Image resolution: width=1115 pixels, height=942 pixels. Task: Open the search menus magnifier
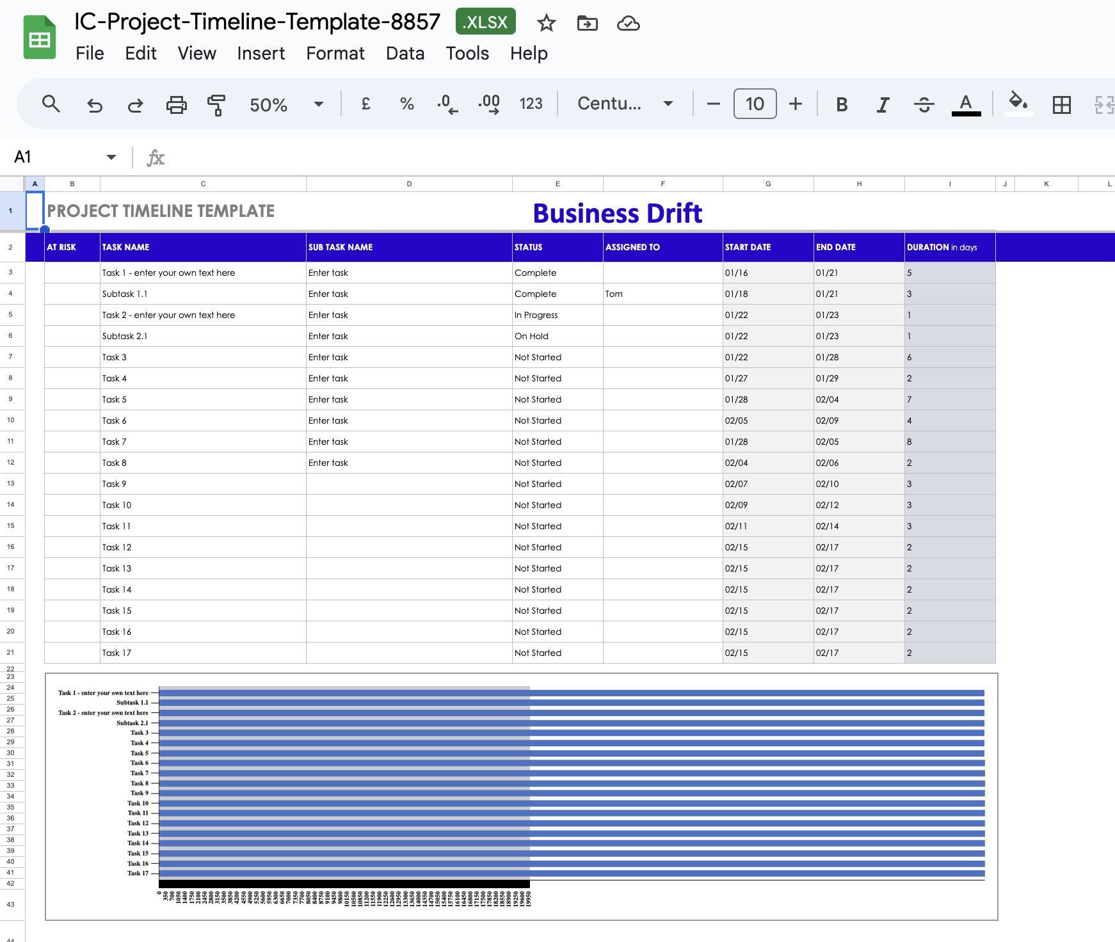pyautogui.click(x=51, y=104)
